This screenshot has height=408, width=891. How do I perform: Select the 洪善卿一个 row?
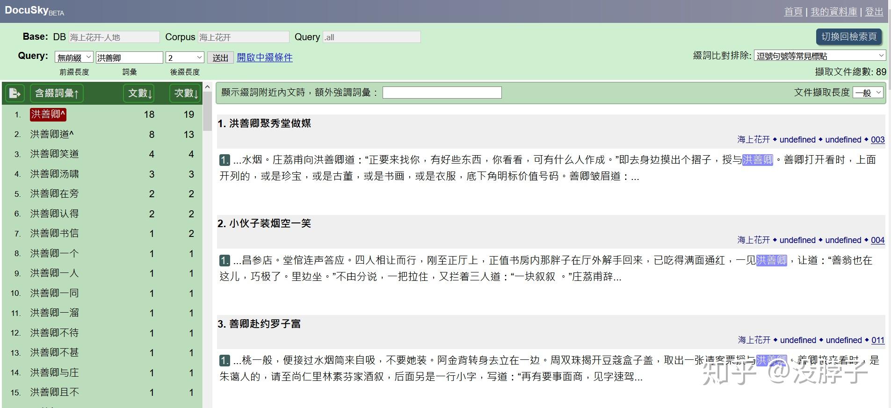tap(102, 254)
